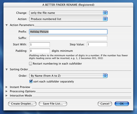Collapse the Sorting Order section triangle

(x=7, y=69)
